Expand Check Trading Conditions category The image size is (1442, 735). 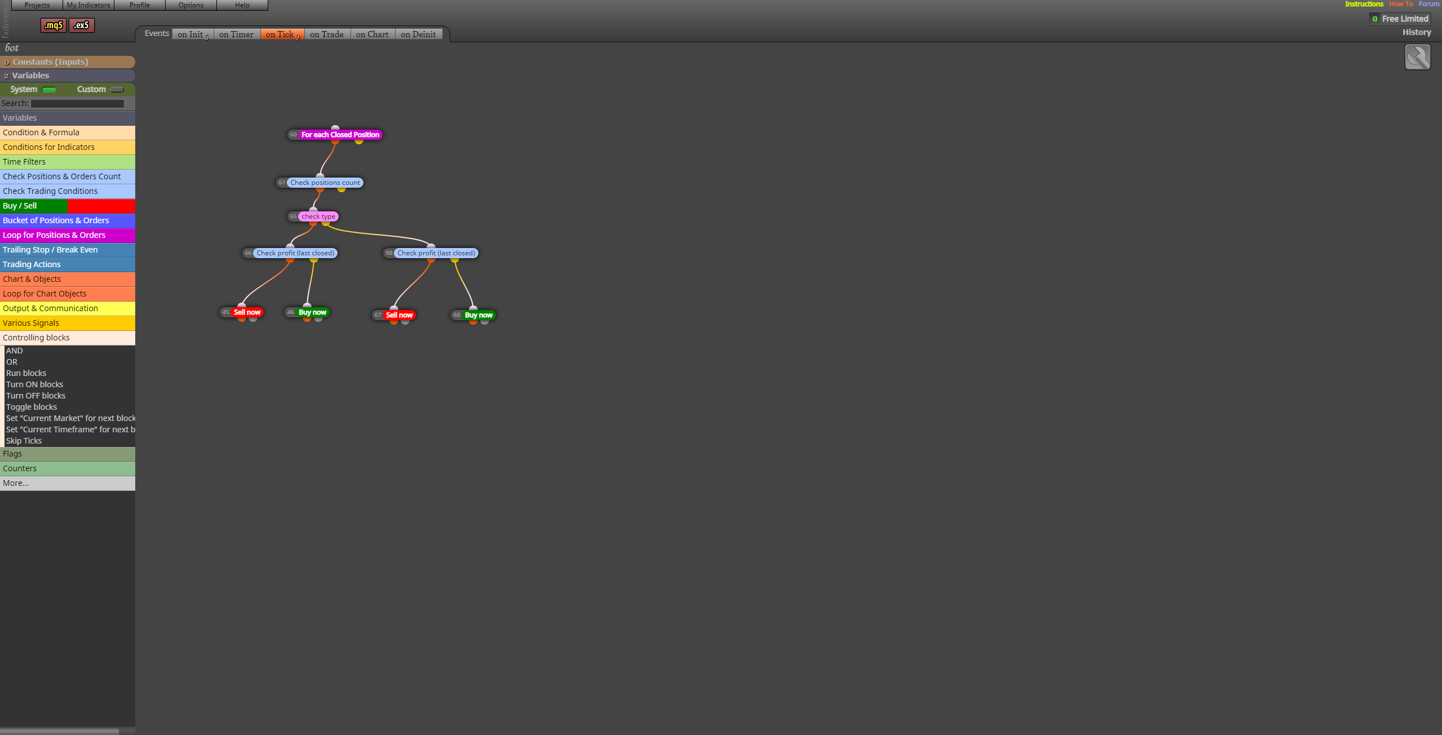click(68, 191)
